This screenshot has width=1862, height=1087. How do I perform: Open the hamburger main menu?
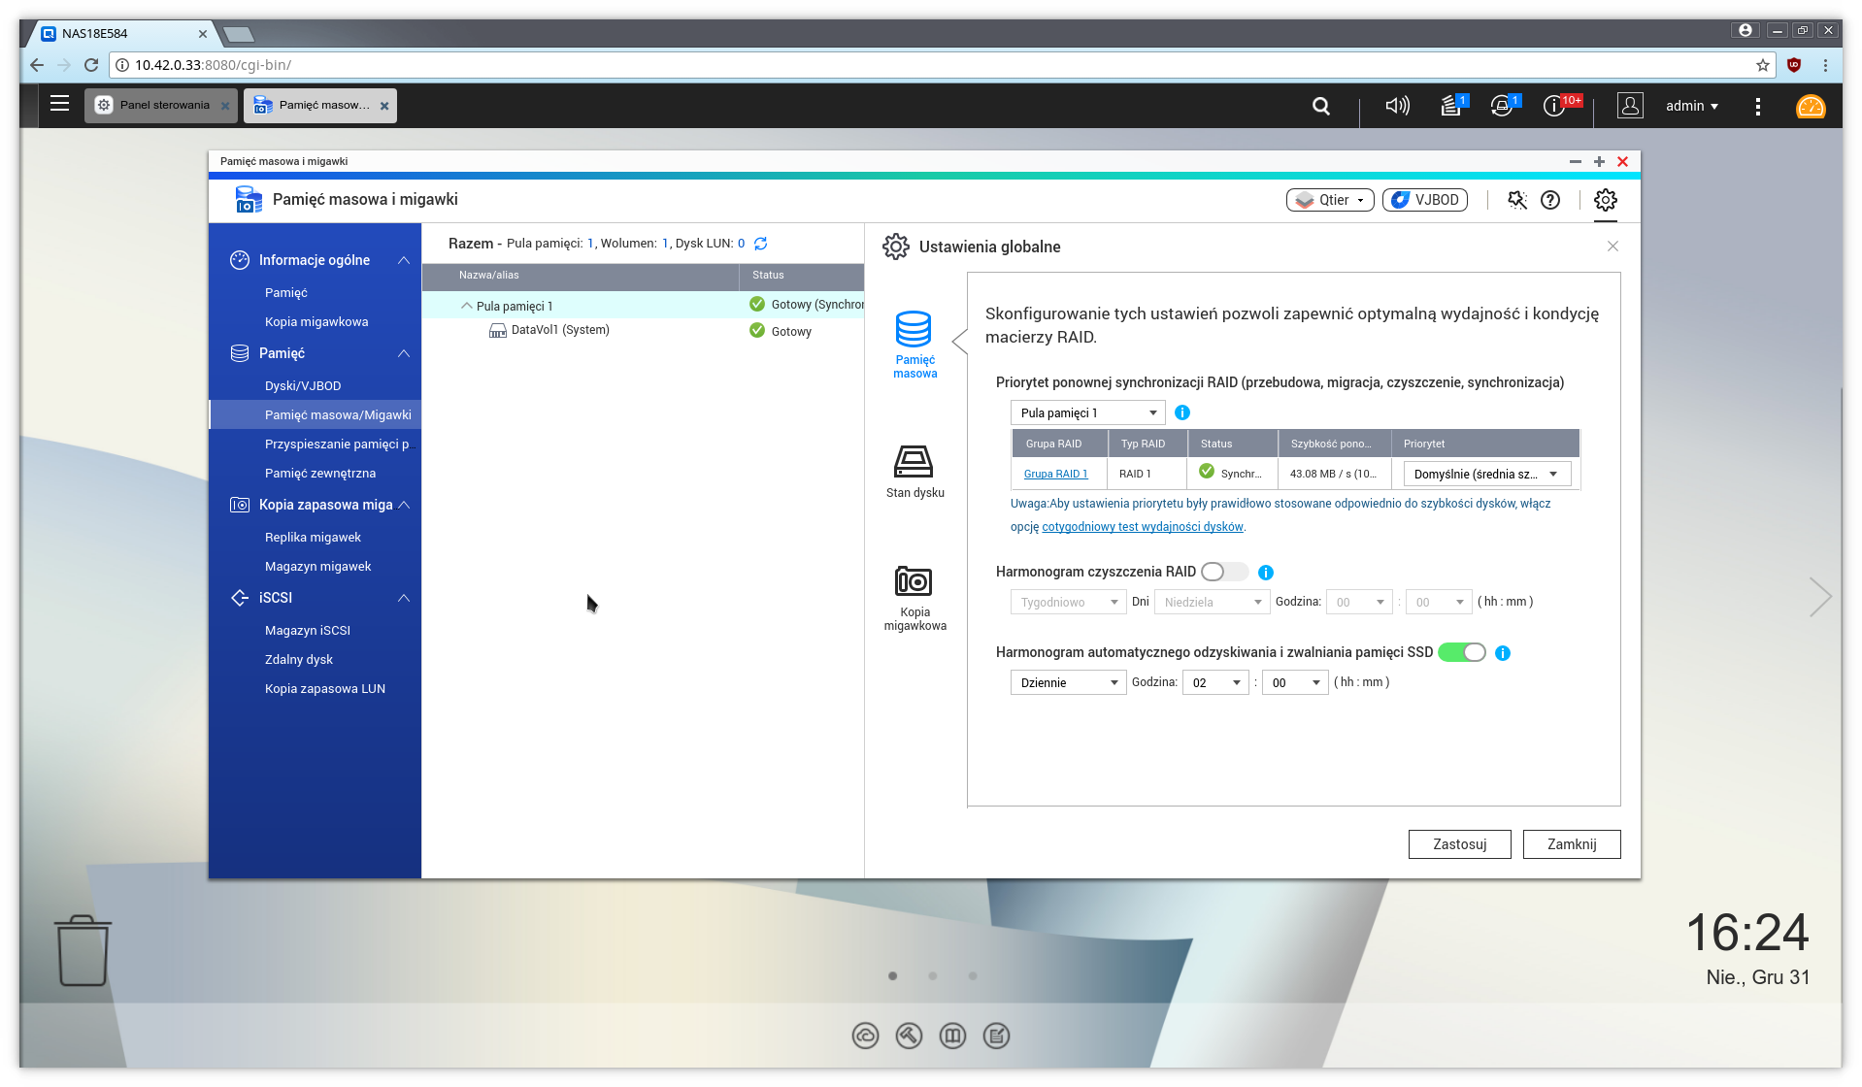click(x=59, y=105)
